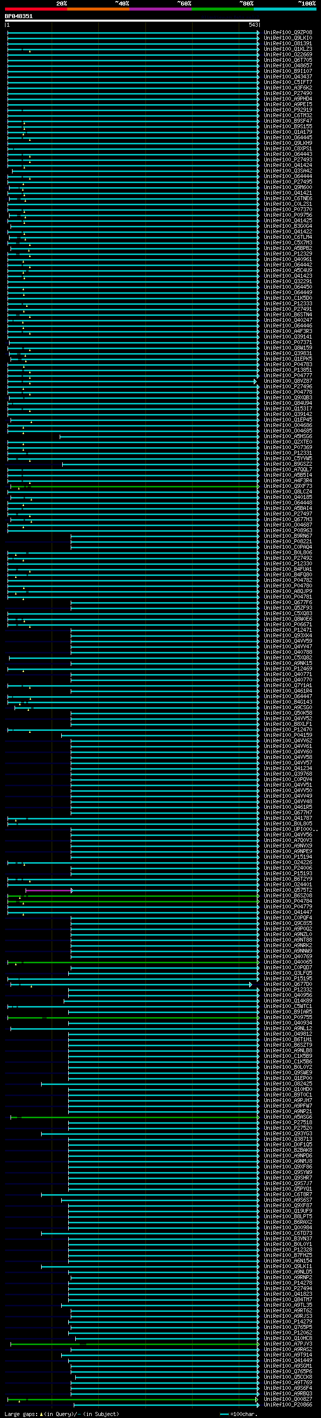Image resolution: width=321 pixels, height=1418 pixels.
Task: Open hit UniRef100_P12331
Action: pyautogui.click(x=287, y=453)
